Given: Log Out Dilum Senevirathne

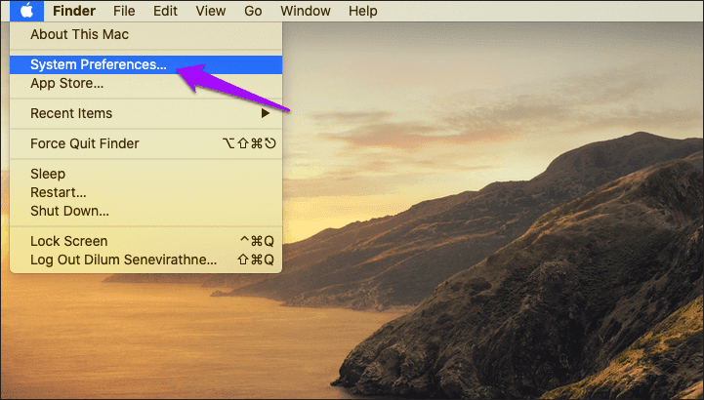Looking at the screenshot, I should pyautogui.click(x=145, y=260).
